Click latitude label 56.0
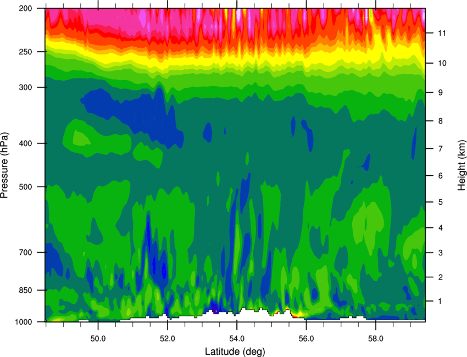Viewport: 467px width, 357px height. pyautogui.click(x=306, y=338)
